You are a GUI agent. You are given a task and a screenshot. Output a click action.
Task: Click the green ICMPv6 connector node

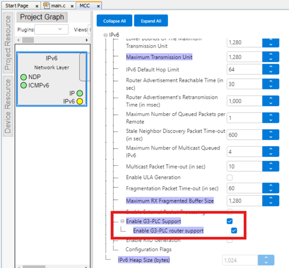(24, 85)
